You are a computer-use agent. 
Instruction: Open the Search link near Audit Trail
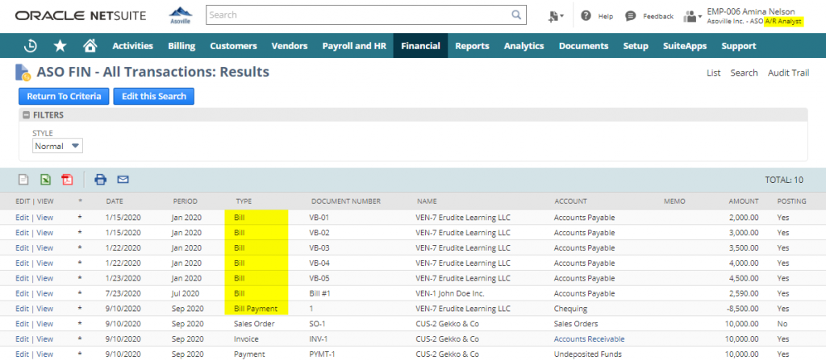tap(744, 73)
